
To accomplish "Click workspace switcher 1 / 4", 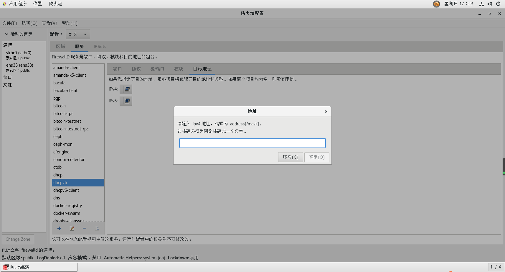I will [x=496, y=267].
